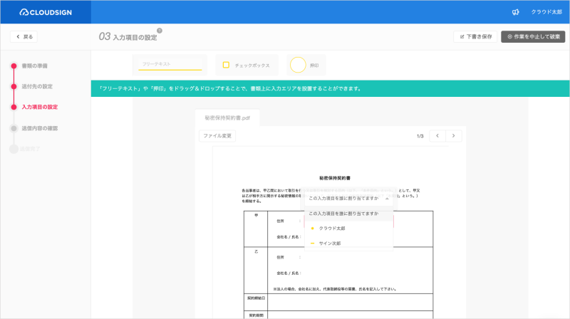This screenshot has height=319, width=570.
Task: Go to the next PDF page
Action: [x=453, y=135]
